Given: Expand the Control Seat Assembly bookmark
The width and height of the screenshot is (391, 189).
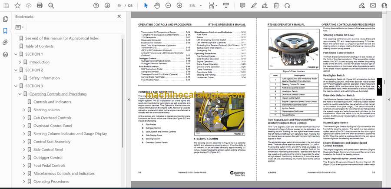Looking at the screenshot, I should [x=24, y=142].
